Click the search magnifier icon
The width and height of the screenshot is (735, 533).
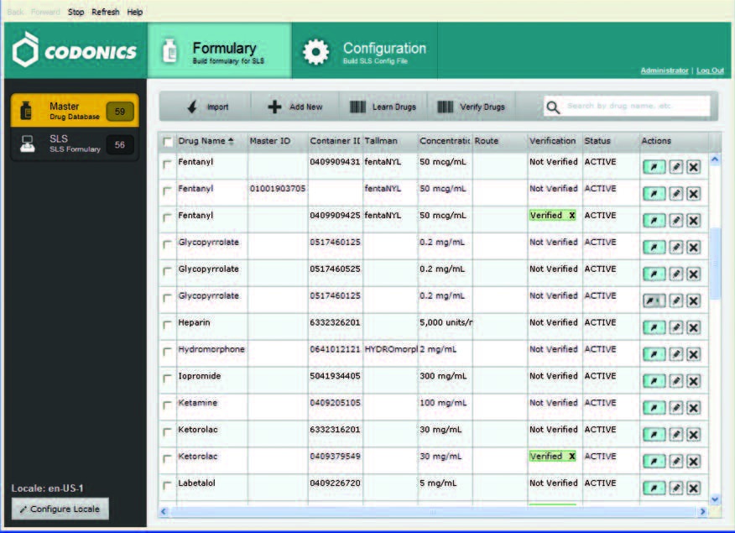coord(553,107)
